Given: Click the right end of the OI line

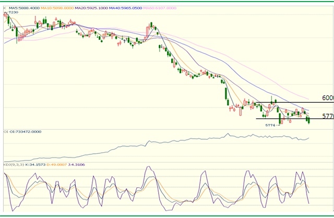Looking at the screenshot, I should [309, 138].
